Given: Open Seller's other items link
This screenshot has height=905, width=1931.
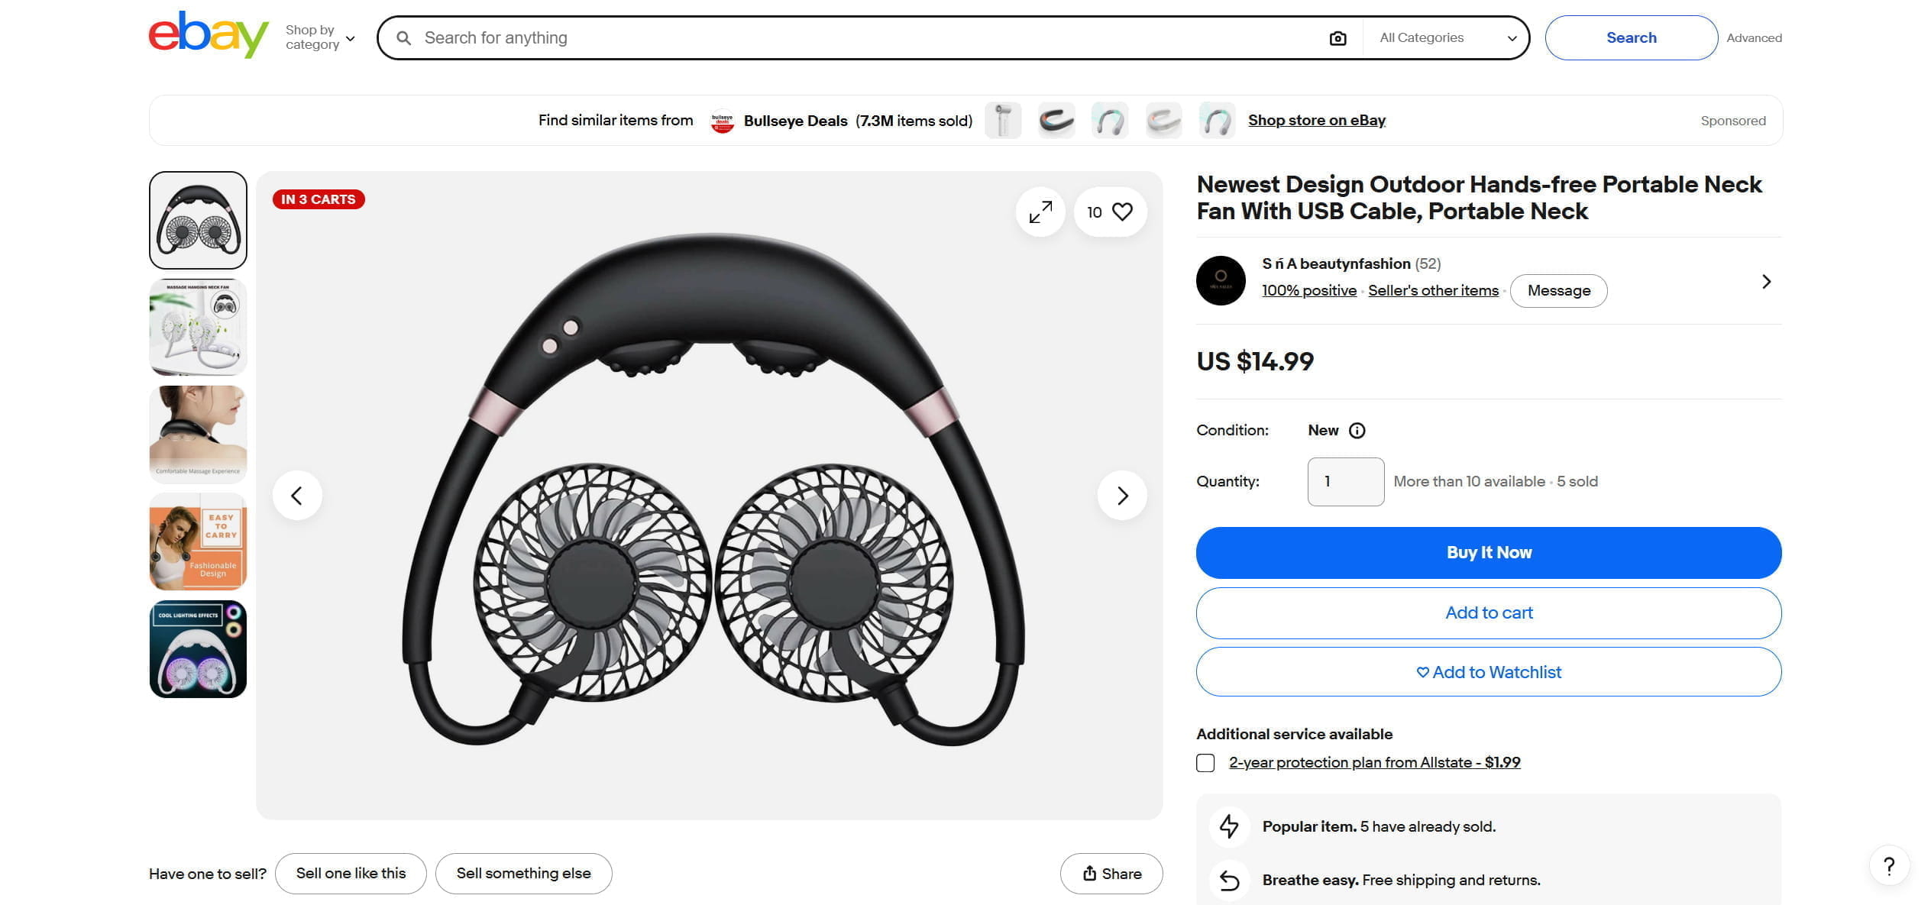Looking at the screenshot, I should [x=1433, y=290].
